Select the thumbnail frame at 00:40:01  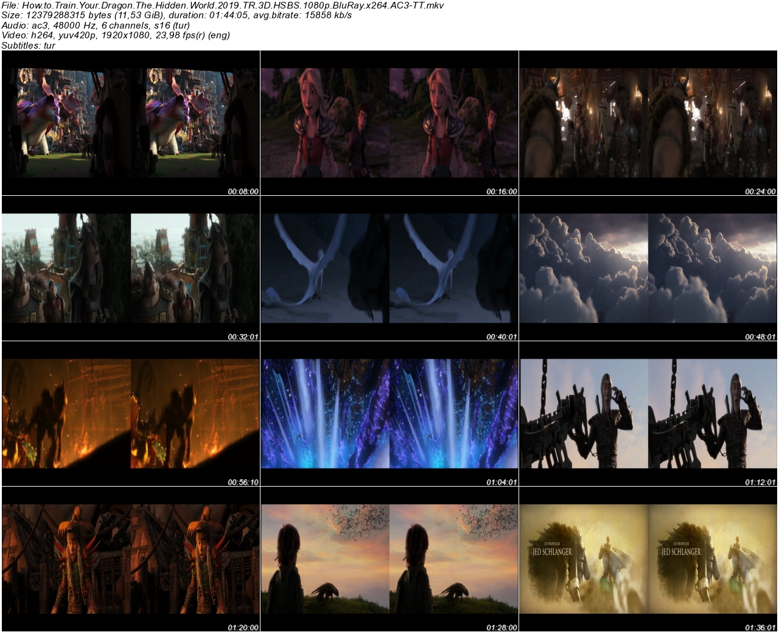coord(389,268)
